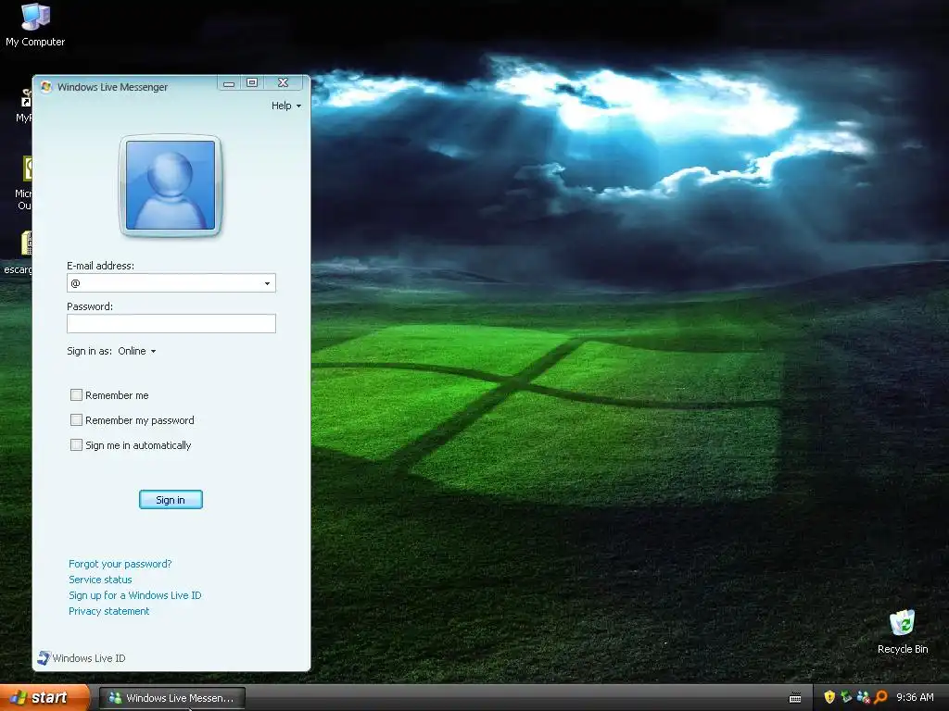Viewport: 949px width, 711px height.
Task: Click Sign up for a Windows Live ID
Action: 135,595
